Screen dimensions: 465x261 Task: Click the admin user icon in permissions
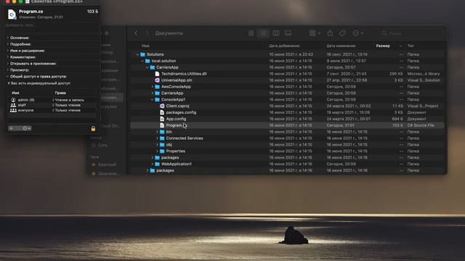pos(13,100)
